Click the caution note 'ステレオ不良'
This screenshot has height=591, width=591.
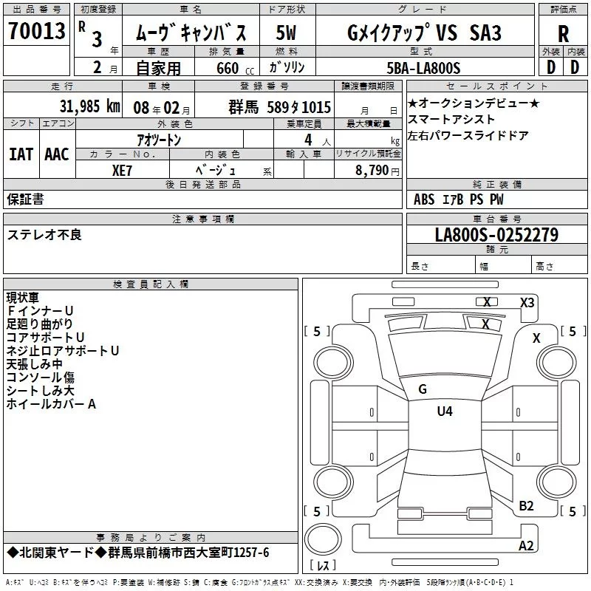[x=44, y=234]
